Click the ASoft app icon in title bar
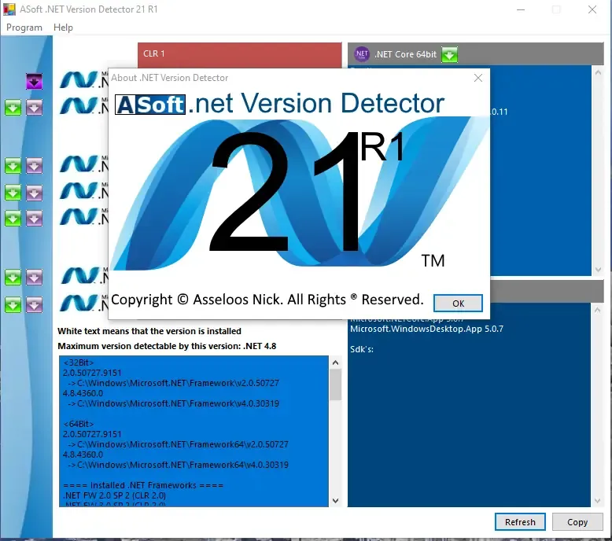 [9, 9]
